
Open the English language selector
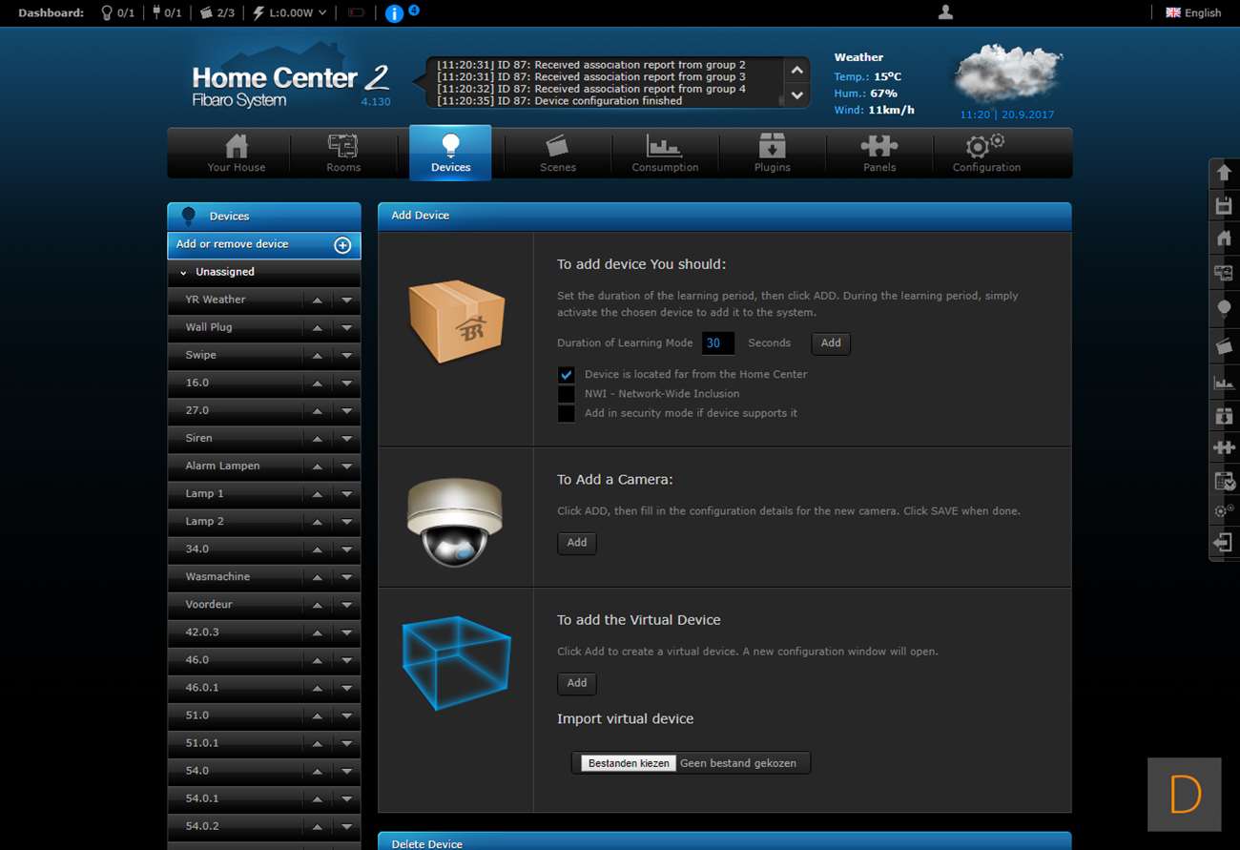tap(1193, 13)
